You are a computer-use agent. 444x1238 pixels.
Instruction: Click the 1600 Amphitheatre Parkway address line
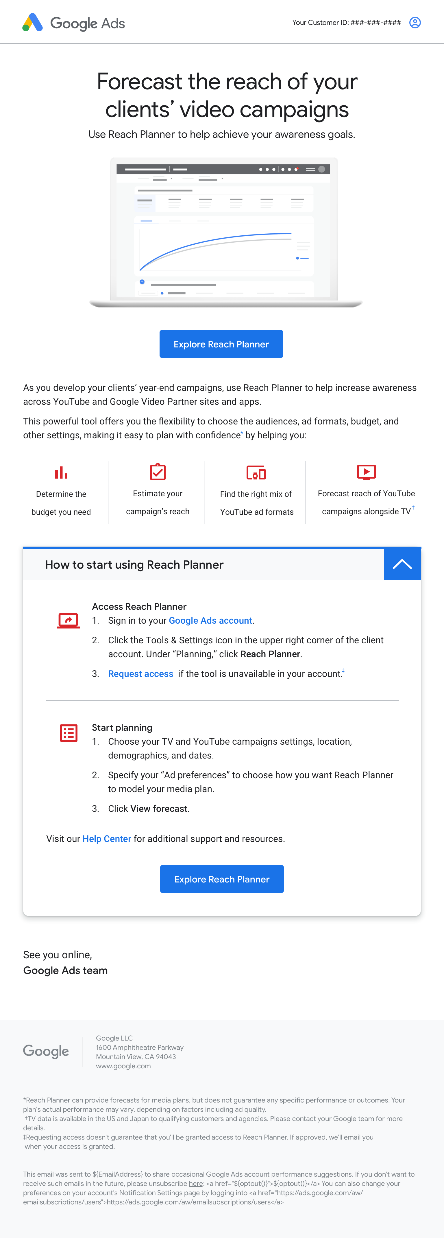[x=140, y=1048]
